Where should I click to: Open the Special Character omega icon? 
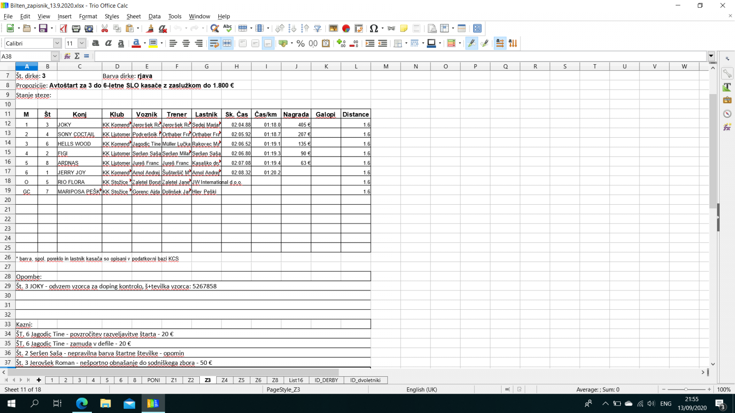pyautogui.click(x=373, y=28)
